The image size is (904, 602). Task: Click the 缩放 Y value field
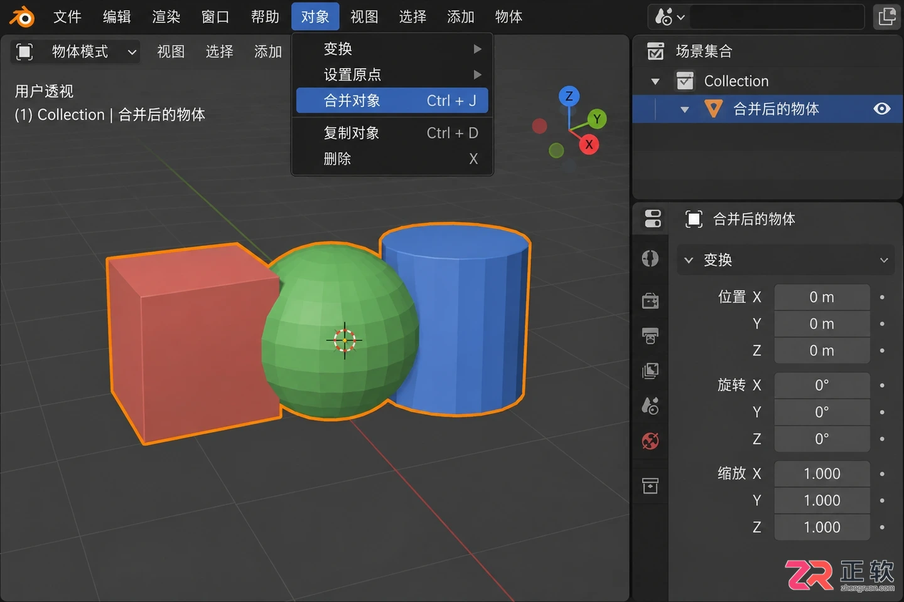(822, 500)
